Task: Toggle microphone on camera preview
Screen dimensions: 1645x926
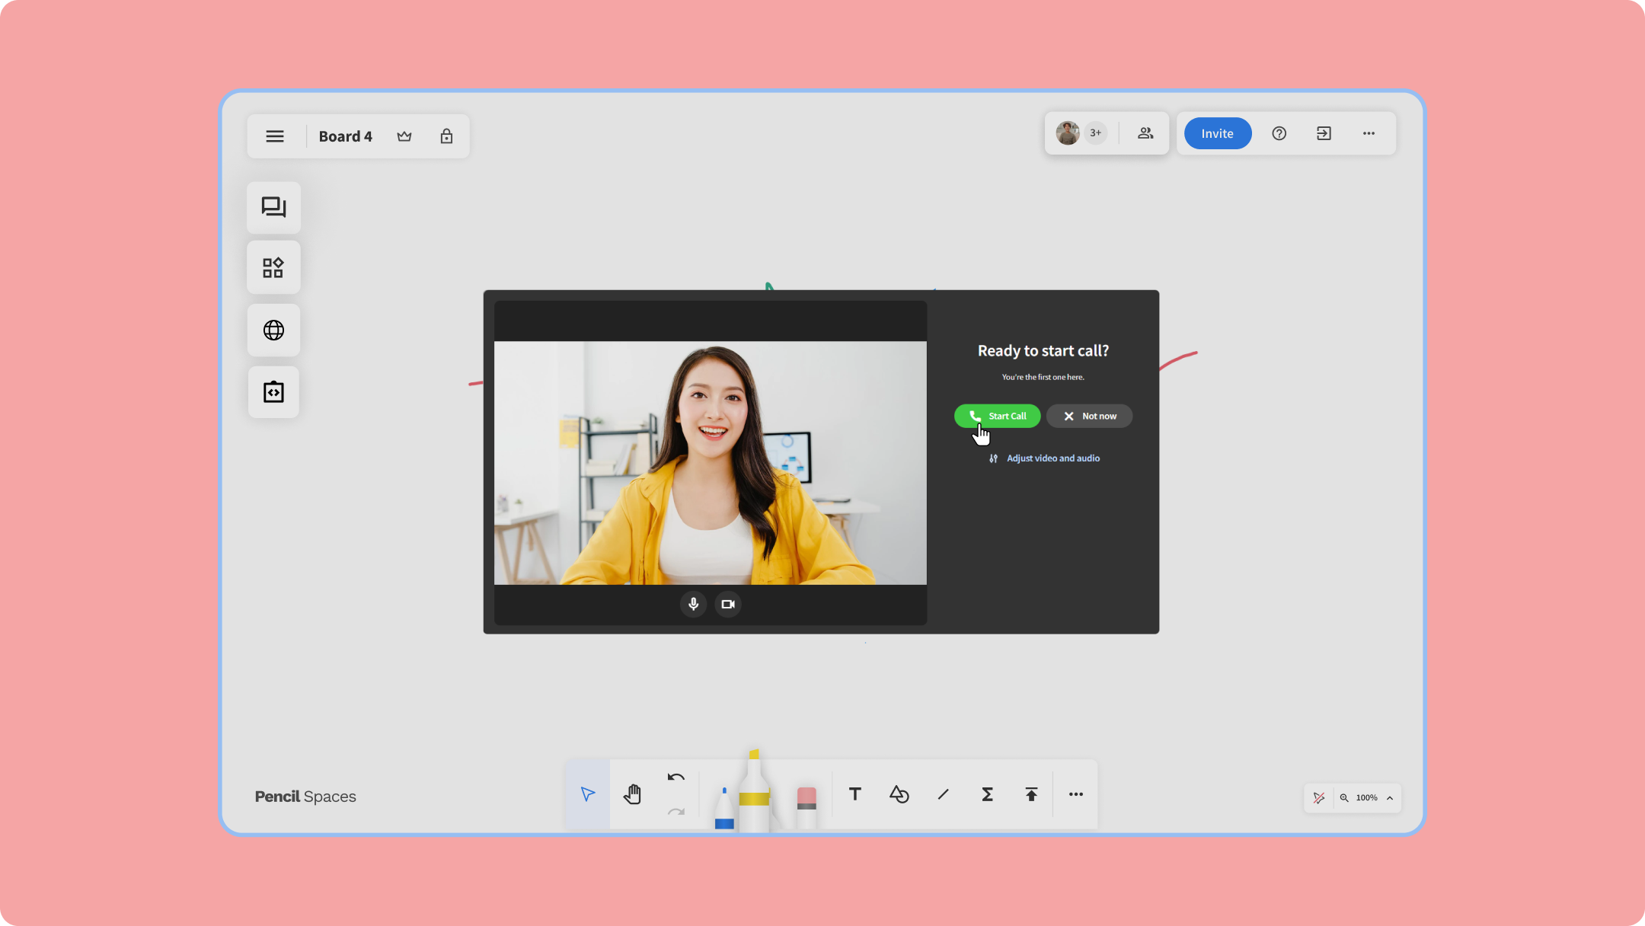Action: [x=692, y=602]
